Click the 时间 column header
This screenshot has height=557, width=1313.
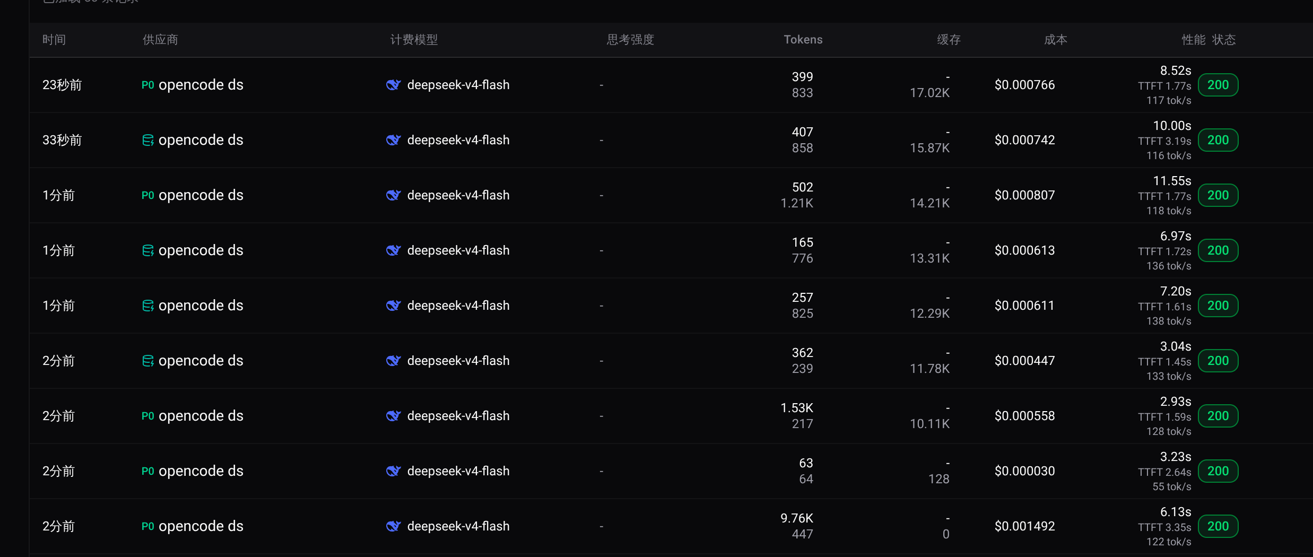[x=54, y=40]
